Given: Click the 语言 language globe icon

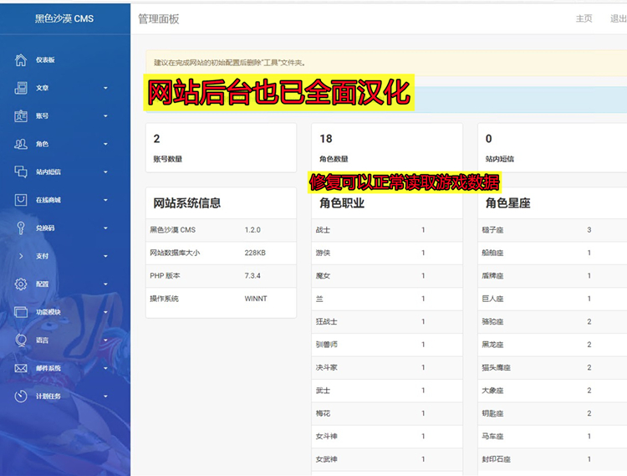Looking at the screenshot, I should 21,340.
